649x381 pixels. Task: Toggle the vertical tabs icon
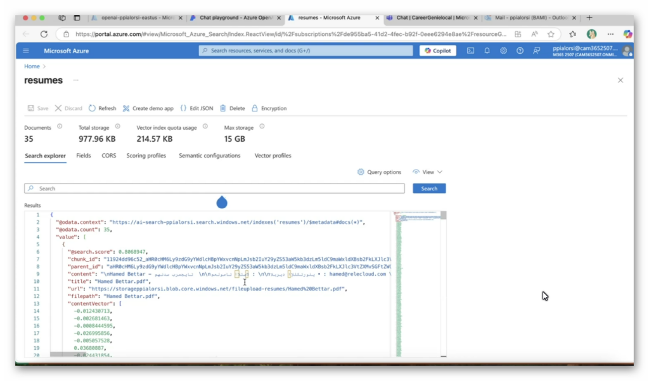pos(77,18)
